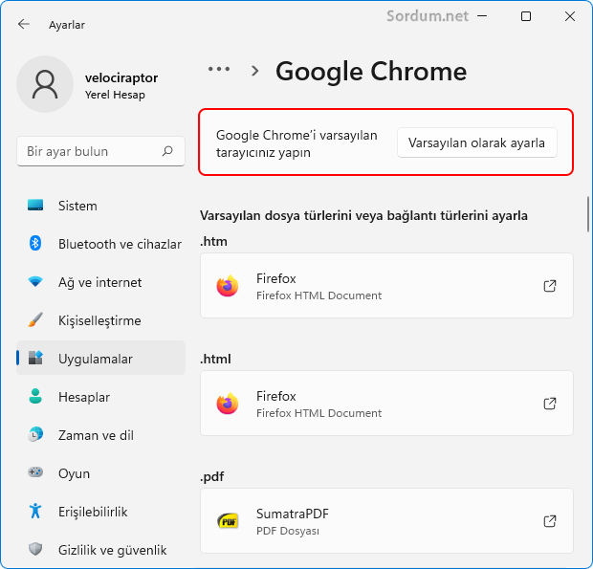
Task: Click the '.pdf' extension label
Action: (212, 477)
